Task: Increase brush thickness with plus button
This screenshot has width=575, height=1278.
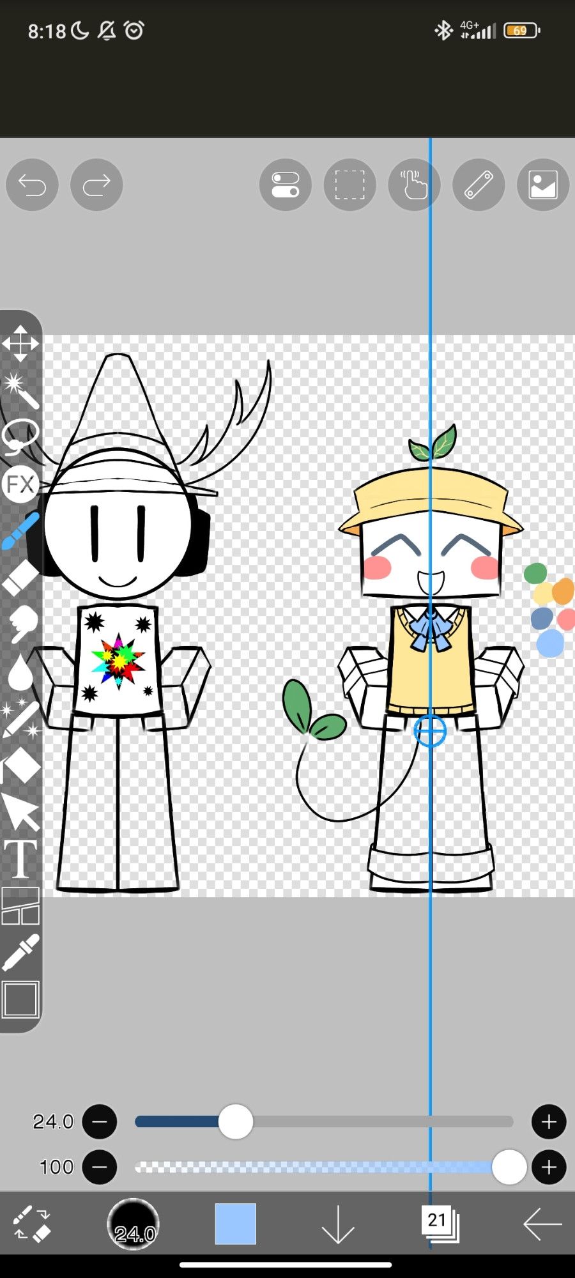Action: [549, 1121]
